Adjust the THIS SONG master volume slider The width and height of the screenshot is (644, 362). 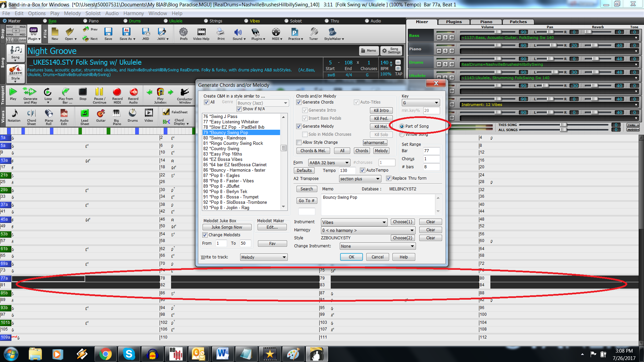point(563,125)
